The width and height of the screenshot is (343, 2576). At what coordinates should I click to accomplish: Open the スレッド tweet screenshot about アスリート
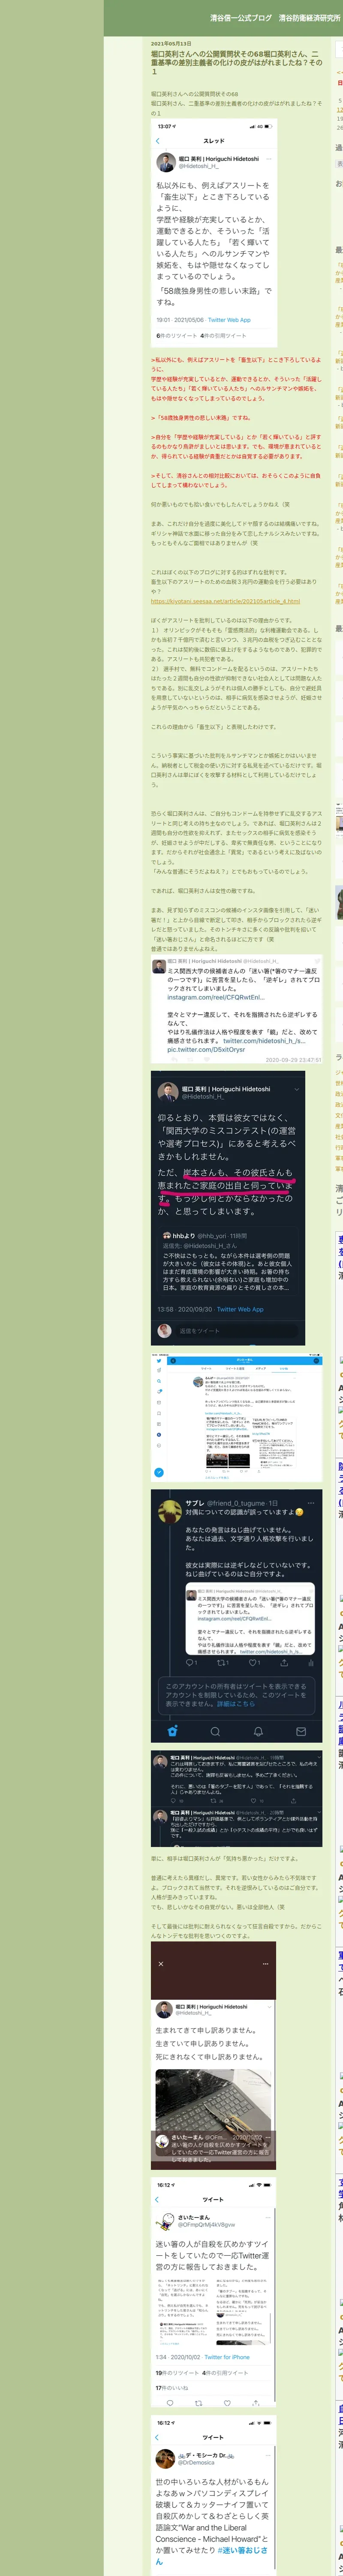pyautogui.click(x=214, y=234)
